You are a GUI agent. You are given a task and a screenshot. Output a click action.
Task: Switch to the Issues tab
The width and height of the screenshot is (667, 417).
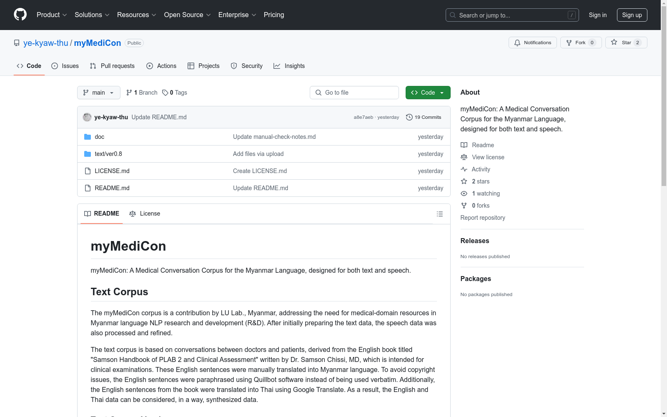tap(65, 66)
